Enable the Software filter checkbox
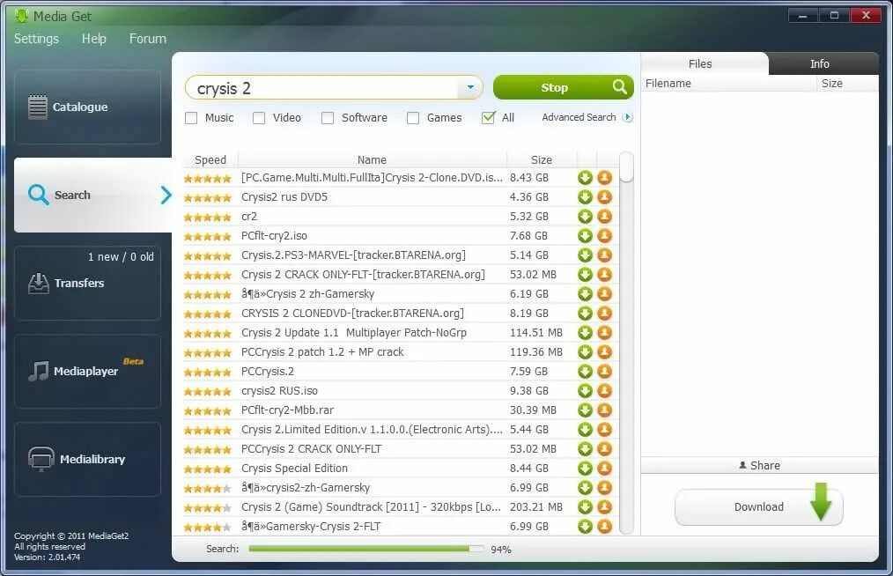Viewport: 893px width, 576px height. point(328,118)
